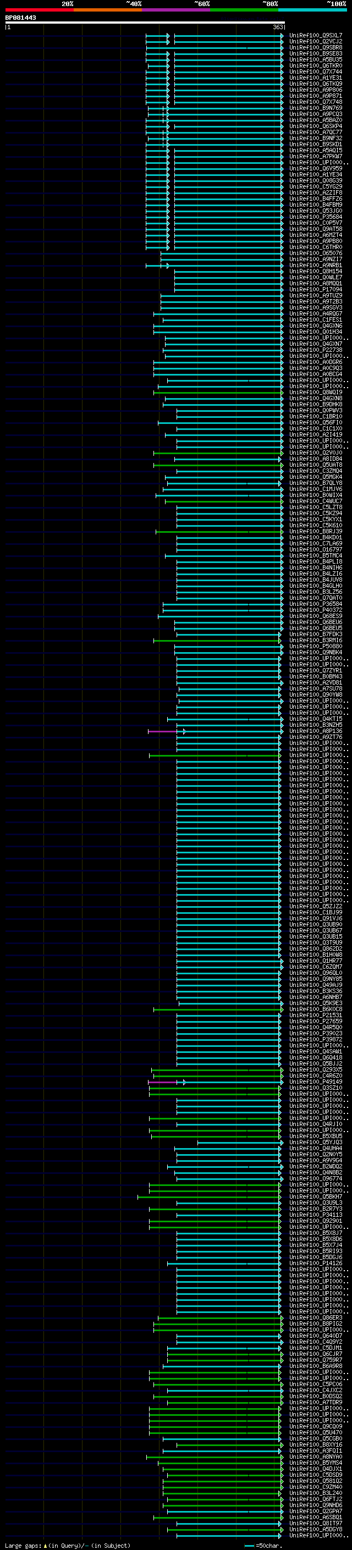Click the cyan ~100% identity legend segment

click(312, 10)
